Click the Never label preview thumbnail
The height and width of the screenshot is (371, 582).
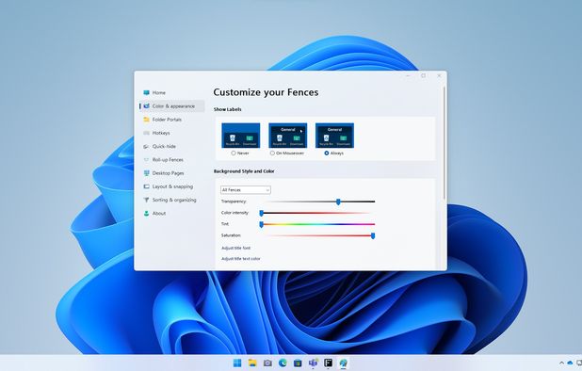pos(241,136)
